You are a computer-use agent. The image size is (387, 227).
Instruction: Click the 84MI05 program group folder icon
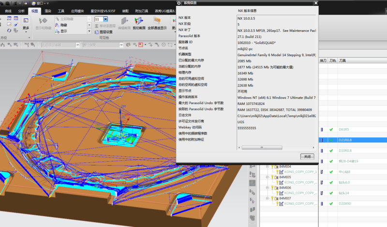(276, 177)
